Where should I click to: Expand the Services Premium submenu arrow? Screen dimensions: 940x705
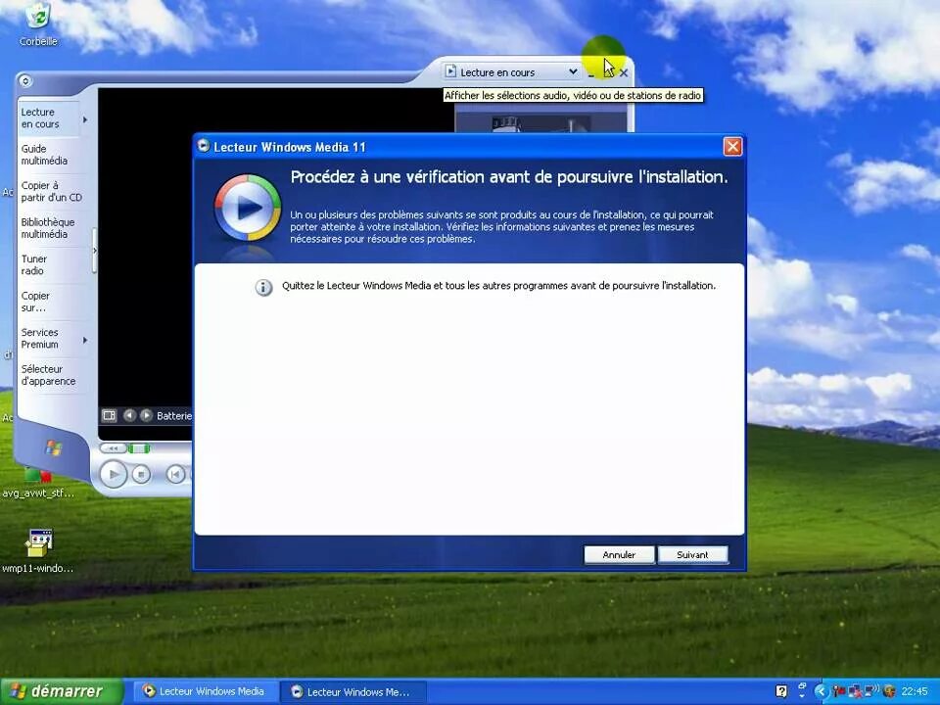pyautogui.click(x=85, y=340)
